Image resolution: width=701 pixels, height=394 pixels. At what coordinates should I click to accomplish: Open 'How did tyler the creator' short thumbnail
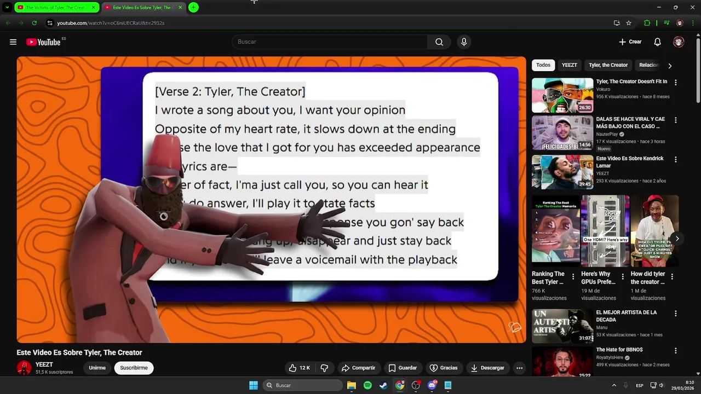(x=654, y=231)
